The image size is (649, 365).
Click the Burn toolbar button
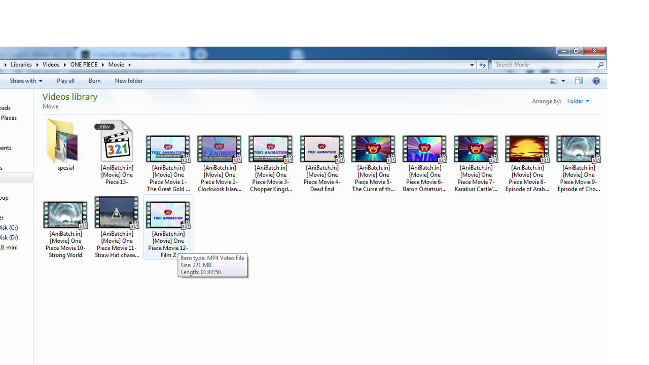click(95, 81)
